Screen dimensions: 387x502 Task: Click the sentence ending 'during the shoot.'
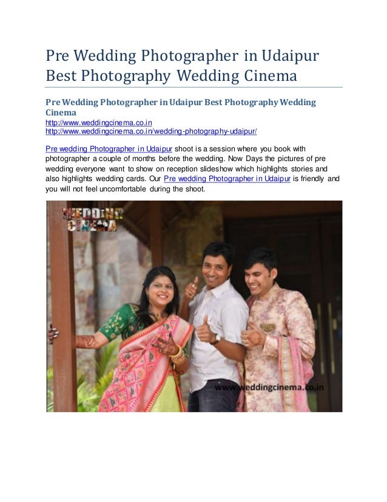(x=125, y=189)
